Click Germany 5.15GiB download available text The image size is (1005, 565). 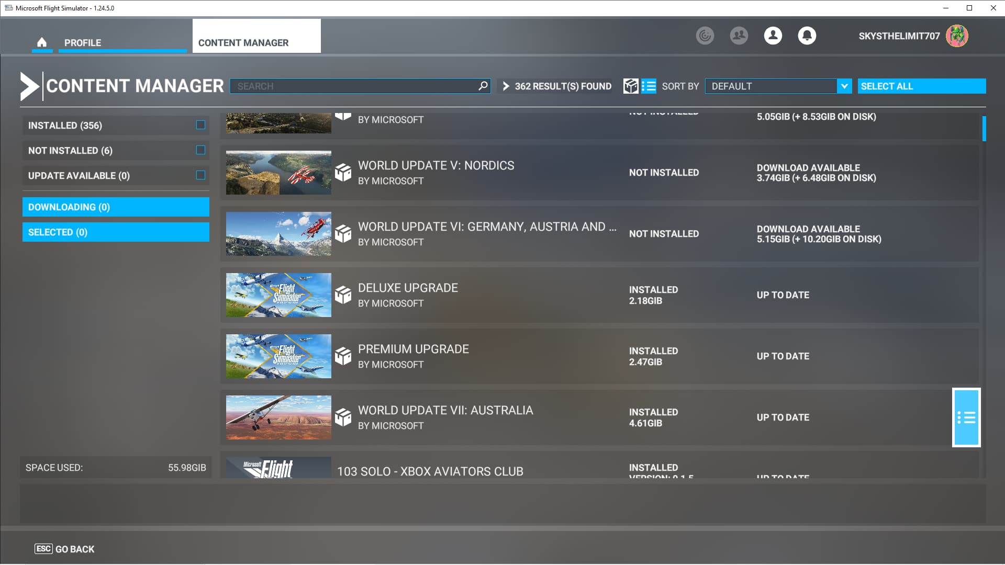(819, 234)
